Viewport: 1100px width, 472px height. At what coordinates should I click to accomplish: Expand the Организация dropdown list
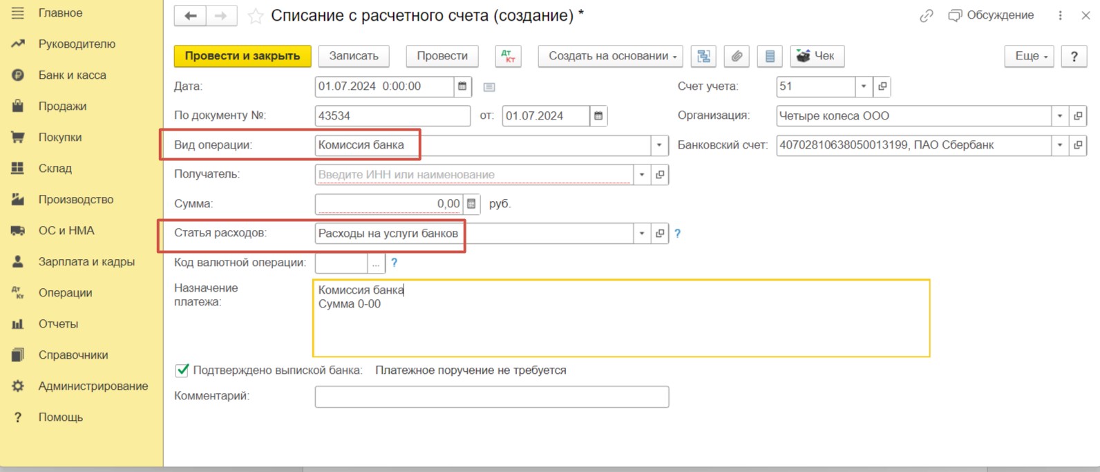click(1060, 116)
